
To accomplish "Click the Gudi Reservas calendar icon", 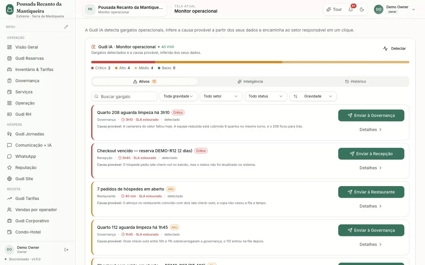I will tap(9, 58).
